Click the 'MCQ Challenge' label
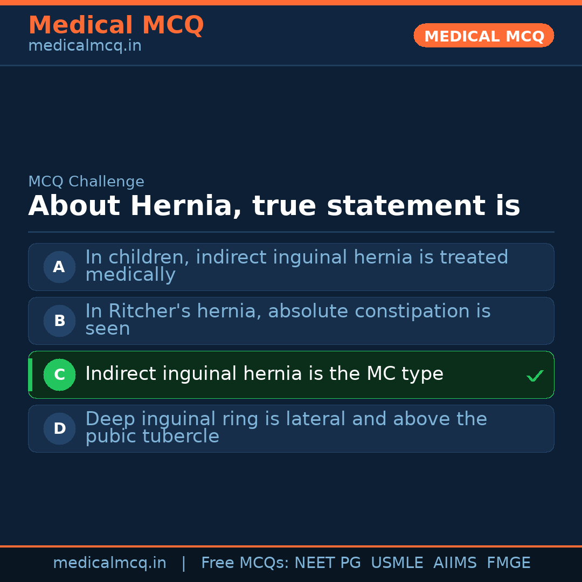 click(x=86, y=182)
